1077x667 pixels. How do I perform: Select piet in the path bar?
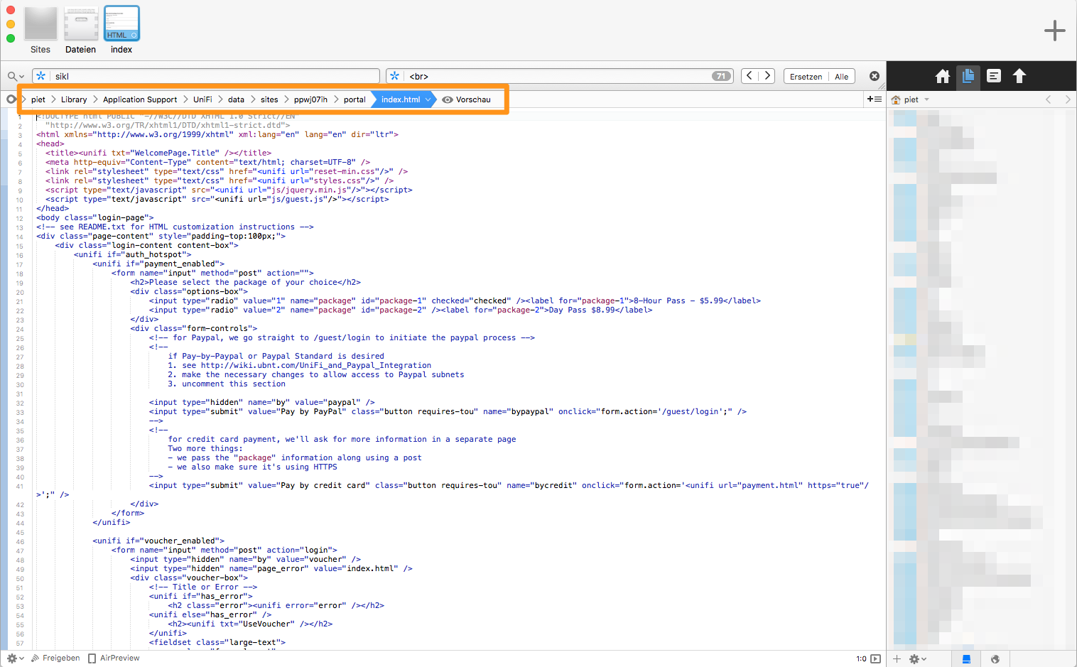click(x=38, y=99)
